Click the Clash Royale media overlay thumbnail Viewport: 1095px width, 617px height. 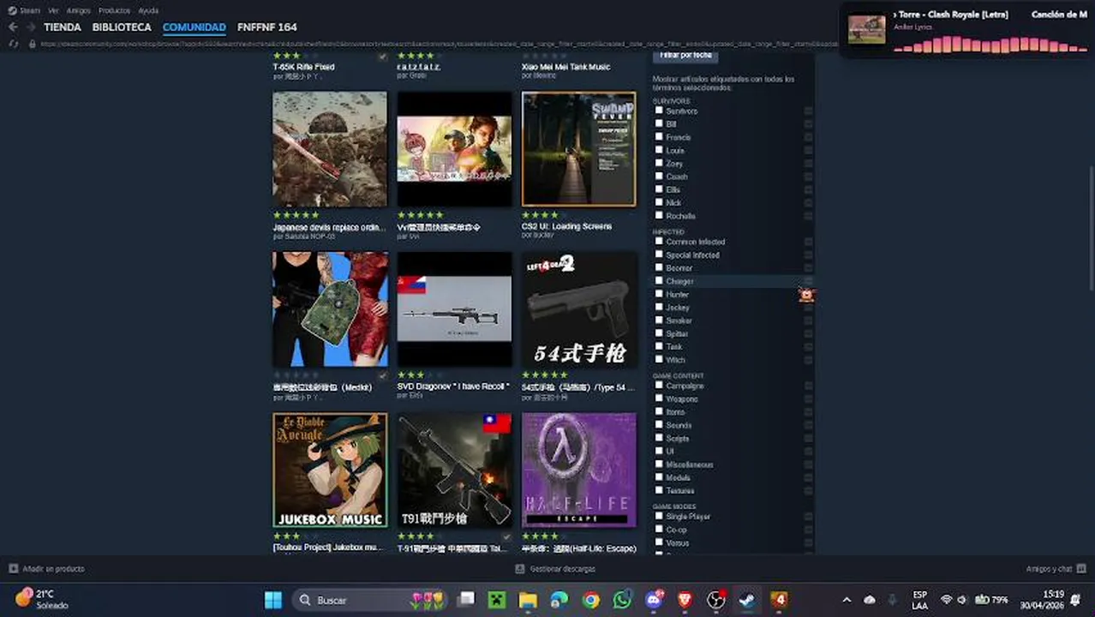click(866, 29)
